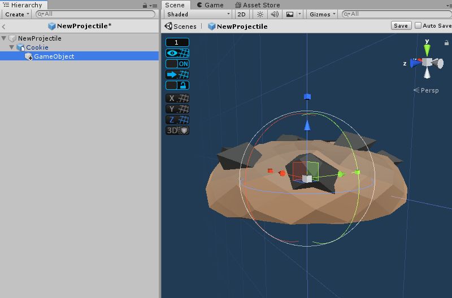452x298 pixels.
Task: Toggle grid visibility eye button
Action: pyautogui.click(x=177, y=53)
